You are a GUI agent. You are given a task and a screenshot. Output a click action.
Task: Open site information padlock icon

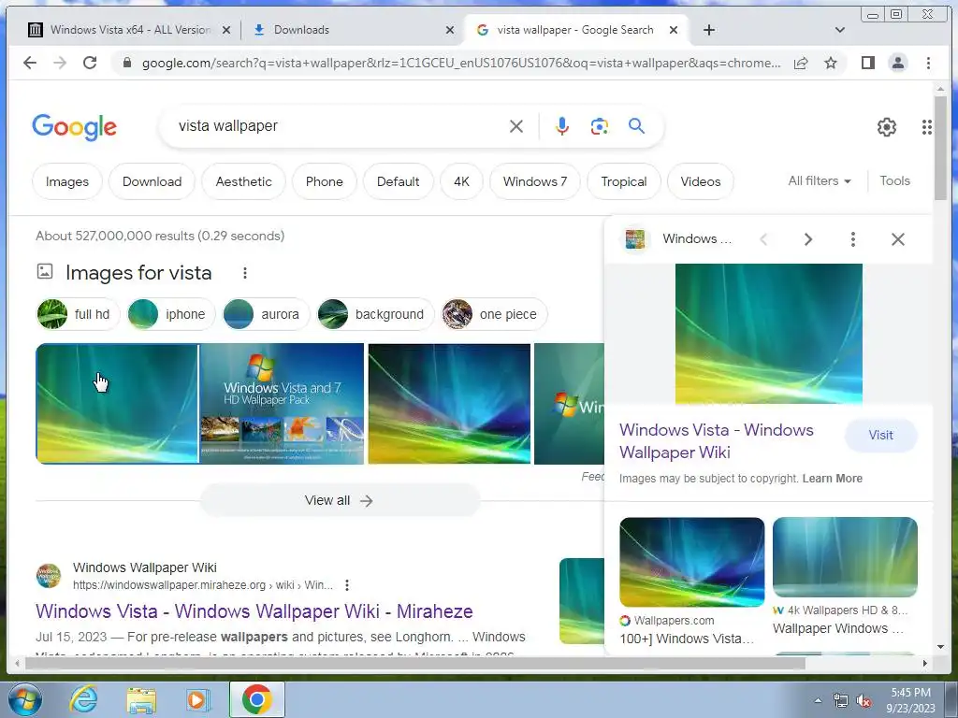tap(126, 63)
